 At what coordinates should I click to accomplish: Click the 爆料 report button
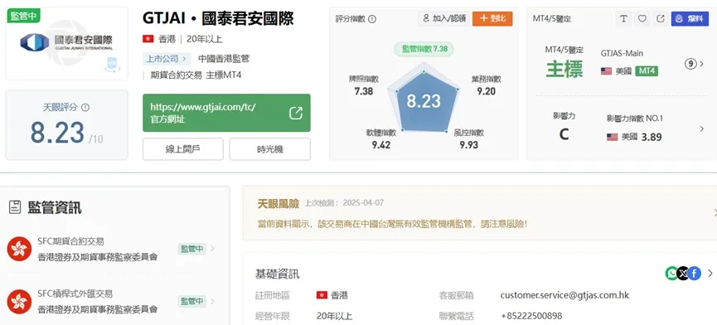690,19
